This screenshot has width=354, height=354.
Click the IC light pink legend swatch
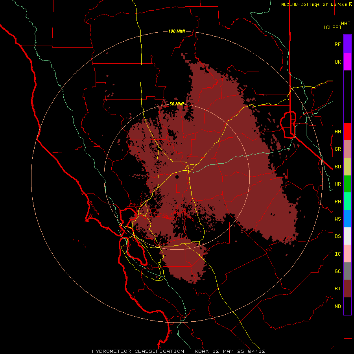(x=347, y=254)
